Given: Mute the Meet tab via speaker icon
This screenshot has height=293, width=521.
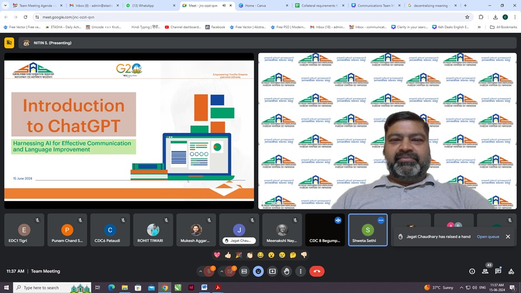Looking at the screenshot, I should point(224,6).
